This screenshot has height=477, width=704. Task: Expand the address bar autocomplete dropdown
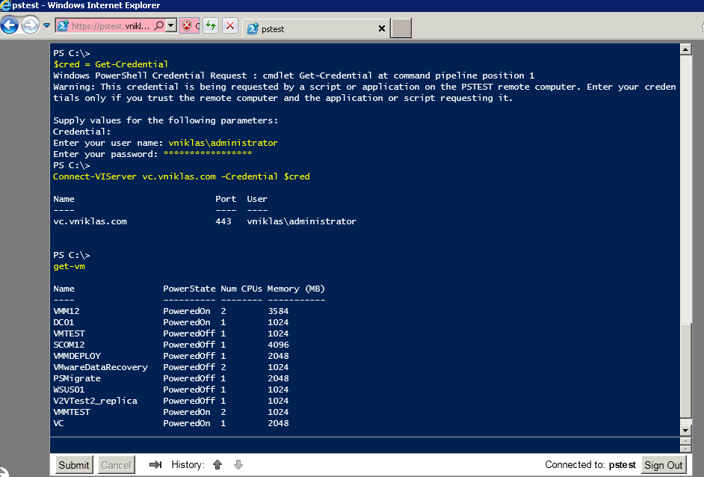pyautogui.click(x=171, y=25)
